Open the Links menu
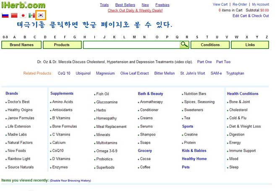277x191 pixels. pyautogui.click(x=250, y=45)
